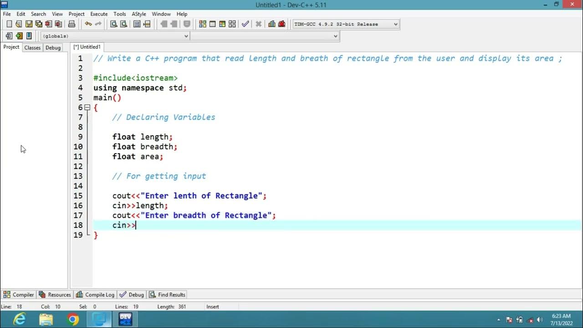This screenshot has height=328, width=583.
Task: Click the grayed Stop Execution X icon
Action: 258,24
